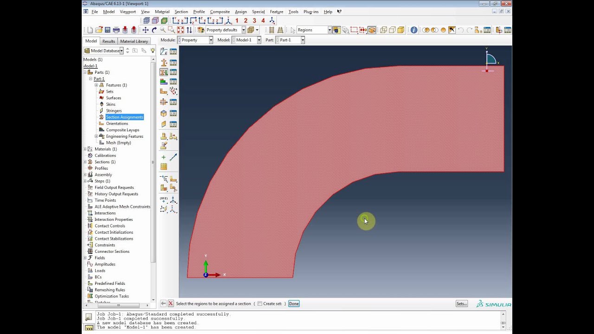The width and height of the screenshot is (594, 334).
Task: Save the model database with disk icon
Action: pyautogui.click(x=107, y=30)
